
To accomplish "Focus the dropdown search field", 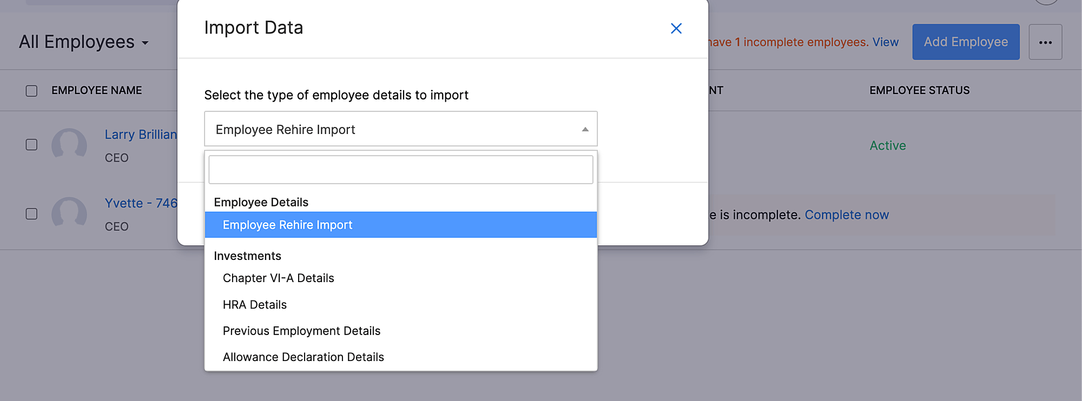I will [400, 170].
